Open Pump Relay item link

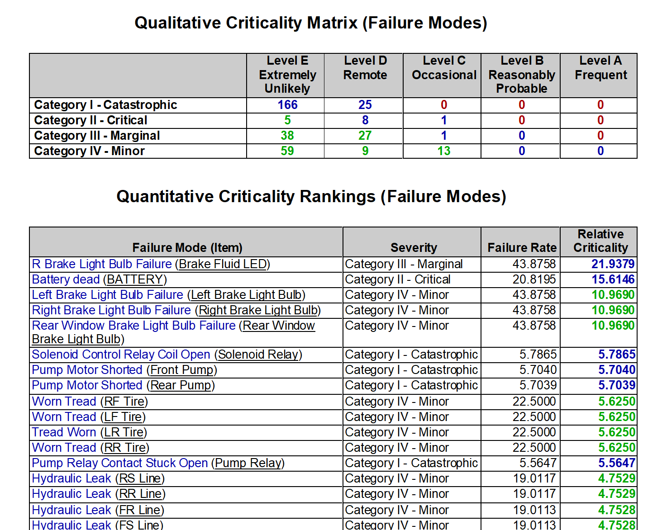coord(248,463)
